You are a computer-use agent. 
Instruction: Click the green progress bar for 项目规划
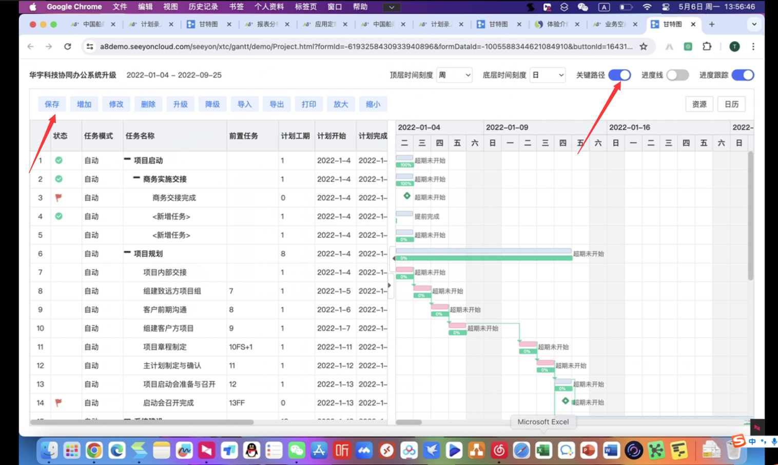[x=483, y=258]
